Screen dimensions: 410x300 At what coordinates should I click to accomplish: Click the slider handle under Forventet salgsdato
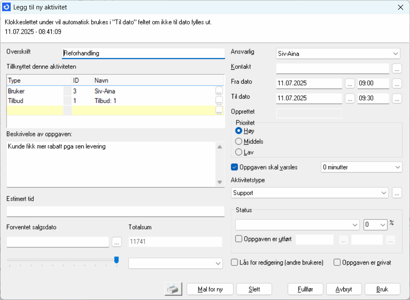click(x=116, y=260)
